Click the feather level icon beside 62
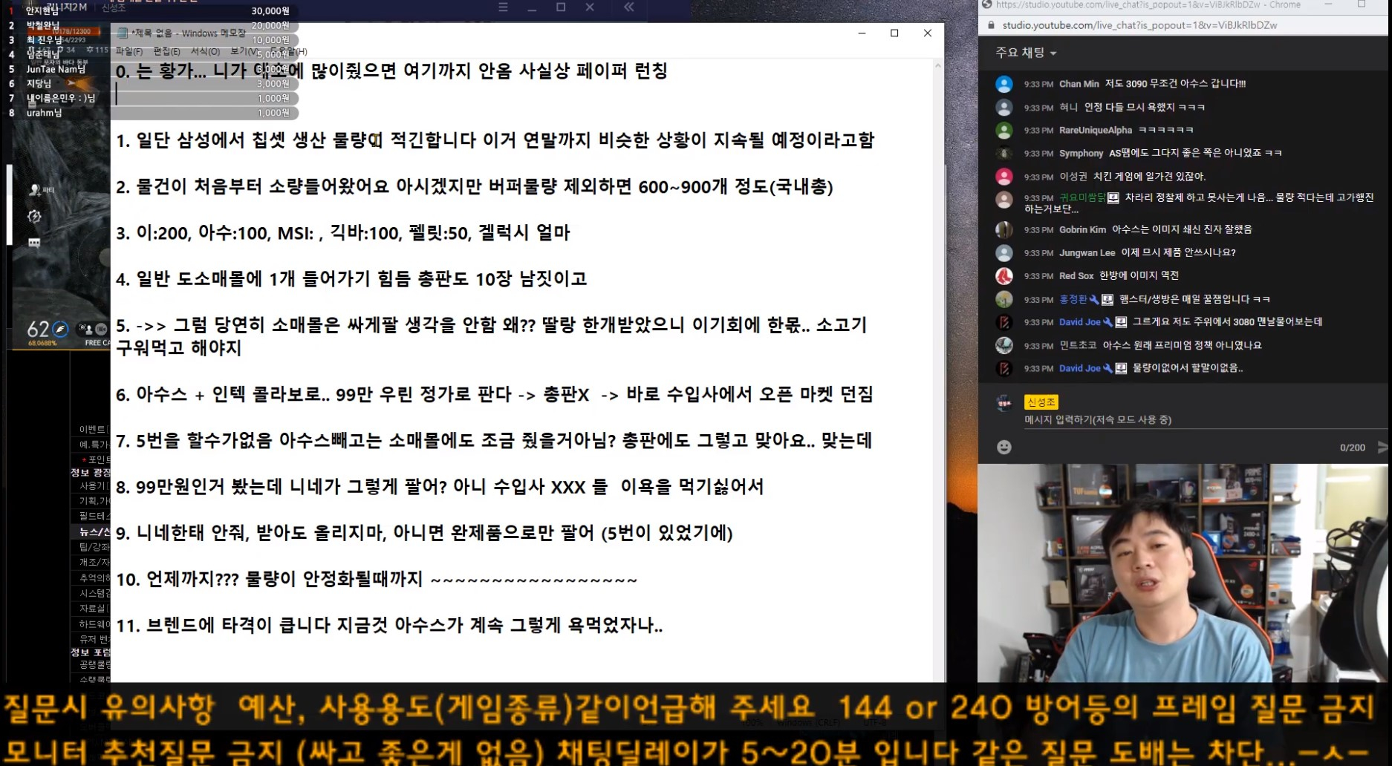This screenshot has width=1392, height=766. point(61,329)
